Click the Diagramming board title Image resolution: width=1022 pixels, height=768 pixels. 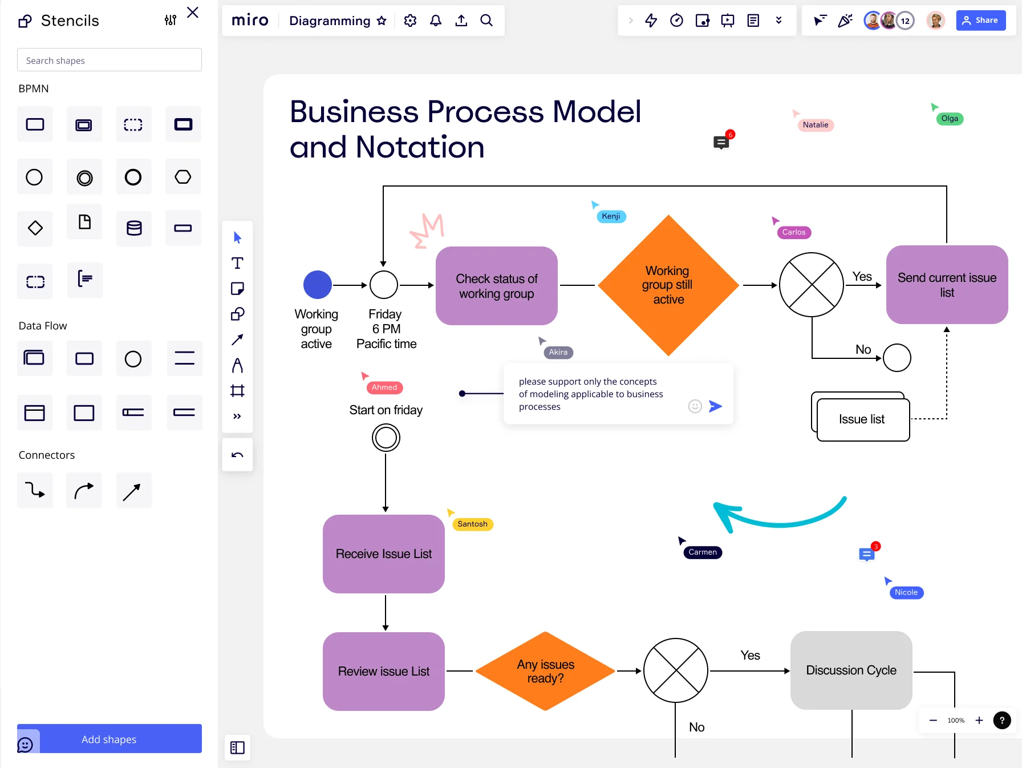pyautogui.click(x=330, y=21)
